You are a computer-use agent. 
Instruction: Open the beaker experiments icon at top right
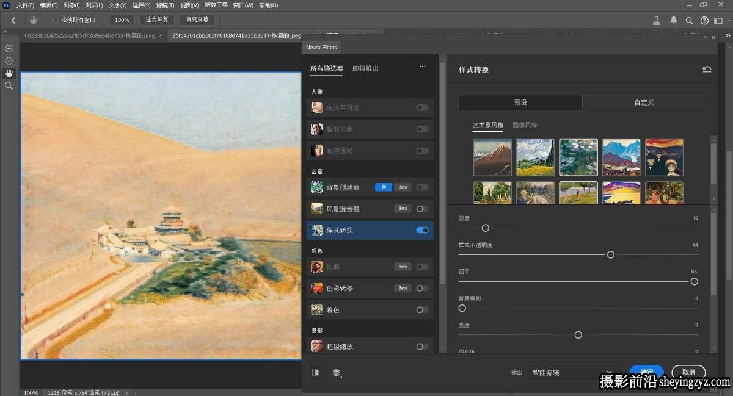coord(657,20)
